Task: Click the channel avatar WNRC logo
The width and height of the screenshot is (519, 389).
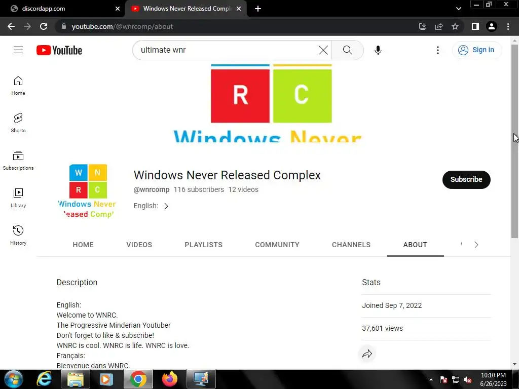Action: coord(88,190)
